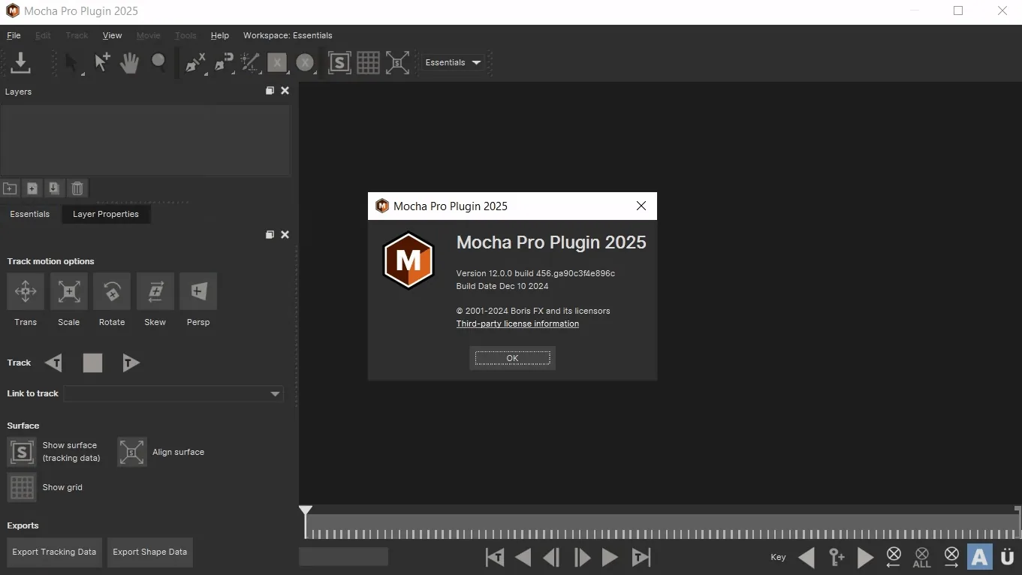Select the Zoom magnifier tool
This screenshot has width=1022, height=575.
click(x=158, y=63)
